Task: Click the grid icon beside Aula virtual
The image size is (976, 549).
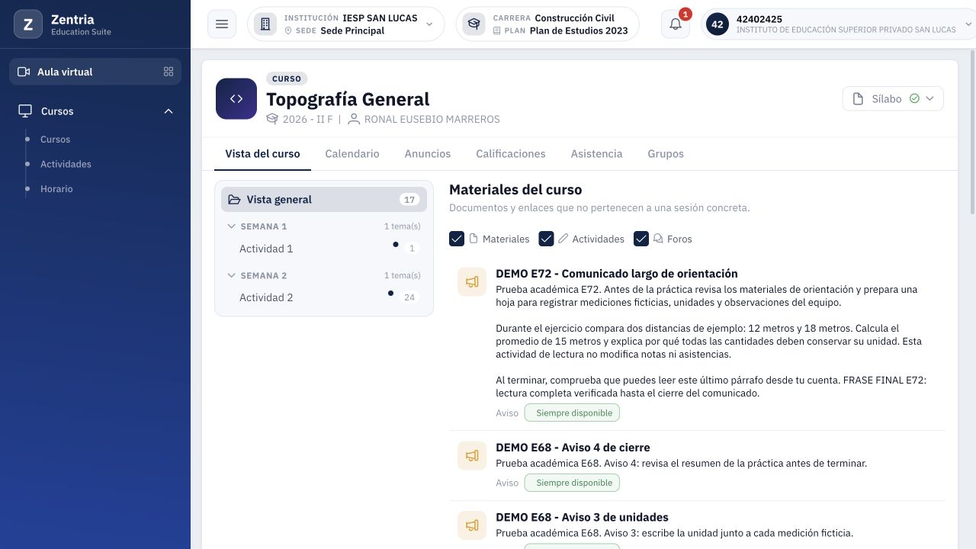Action: pyautogui.click(x=169, y=72)
